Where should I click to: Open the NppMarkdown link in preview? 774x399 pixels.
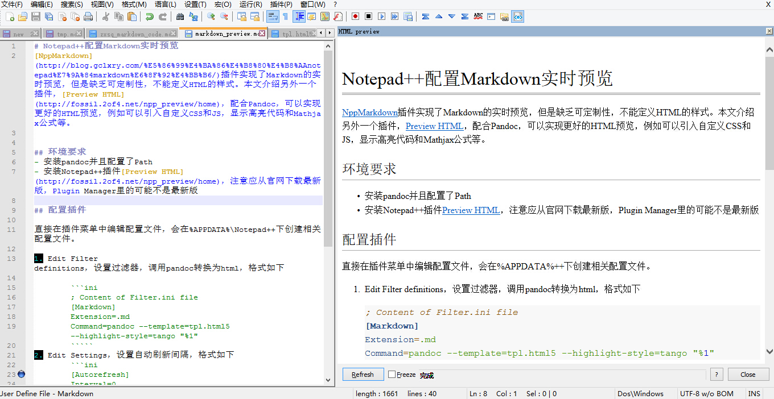370,112
